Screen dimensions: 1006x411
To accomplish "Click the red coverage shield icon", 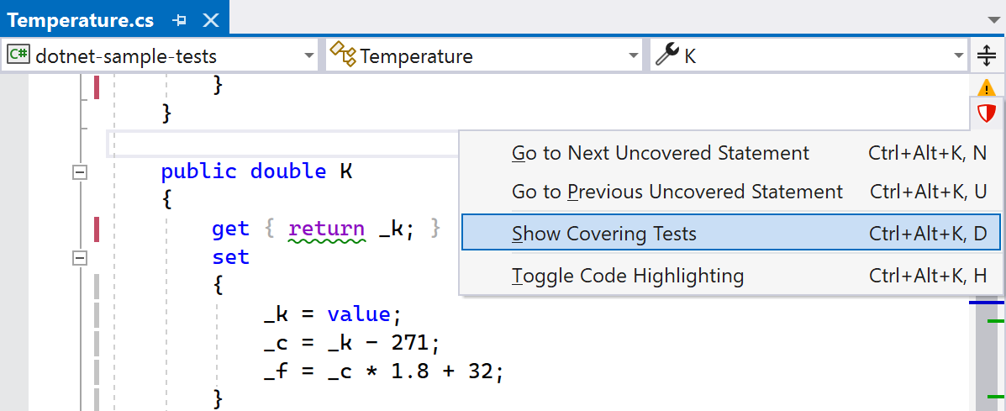I will [986, 113].
